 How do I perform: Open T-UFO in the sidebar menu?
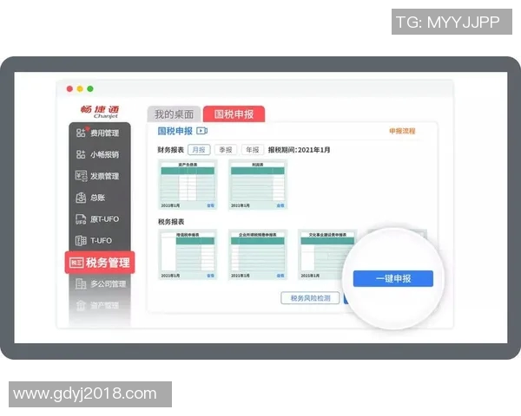coord(100,241)
